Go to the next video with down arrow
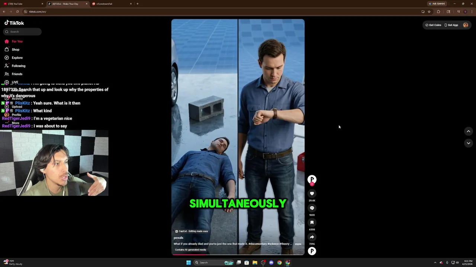476x267 pixels. [x=469, y=143]
